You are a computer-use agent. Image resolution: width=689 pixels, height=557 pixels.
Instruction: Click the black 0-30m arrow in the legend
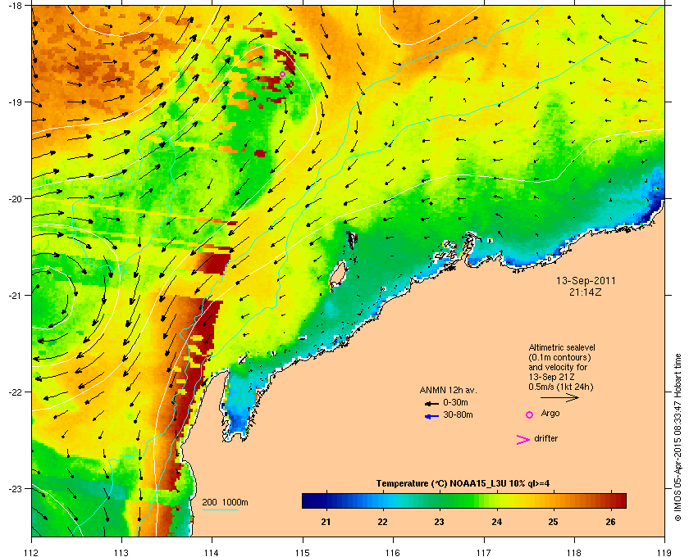[431, 403]
